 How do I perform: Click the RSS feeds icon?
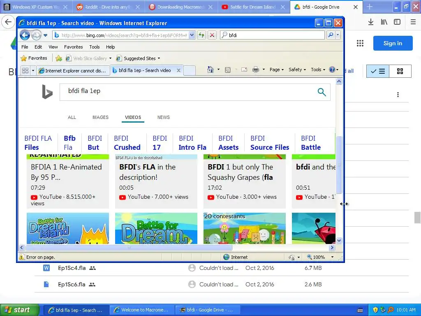(x=228, y=70)
